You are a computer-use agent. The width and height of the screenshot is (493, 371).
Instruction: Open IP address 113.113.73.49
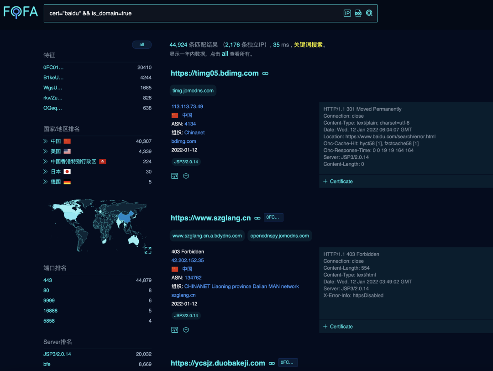point(187,107)
